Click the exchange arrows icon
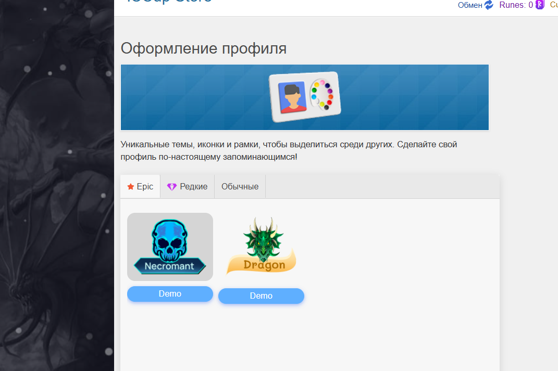558x371 pixels. point(489,5)
